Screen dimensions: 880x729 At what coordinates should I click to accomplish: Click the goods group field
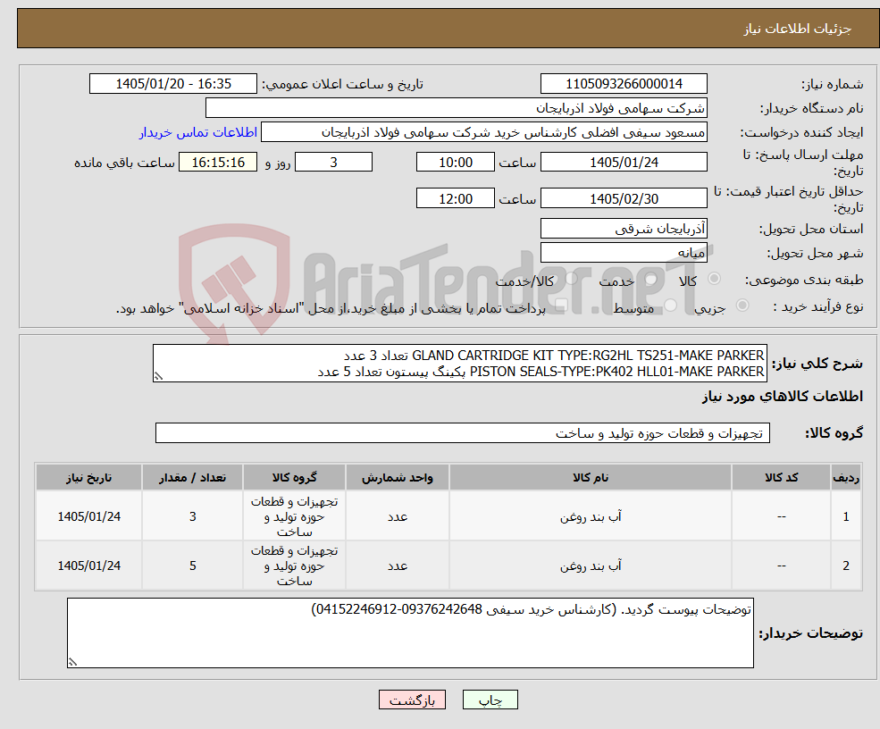coord(463,433)
